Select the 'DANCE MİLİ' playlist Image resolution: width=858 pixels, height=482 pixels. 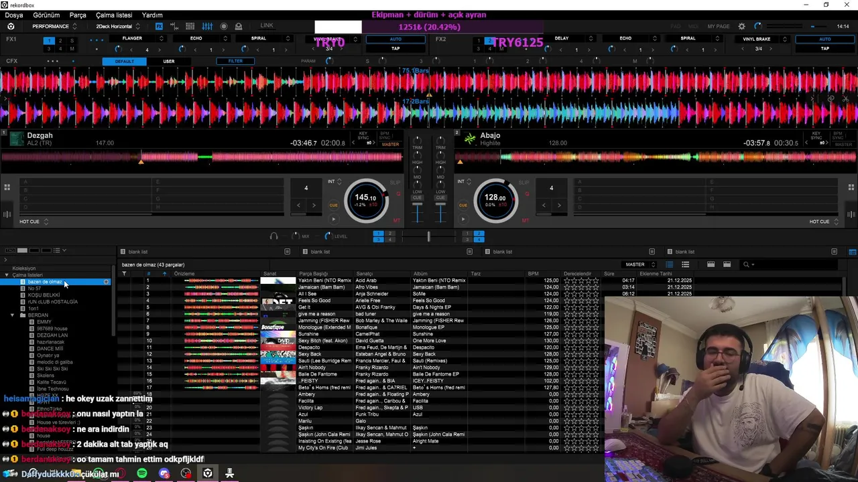(50, 349)
